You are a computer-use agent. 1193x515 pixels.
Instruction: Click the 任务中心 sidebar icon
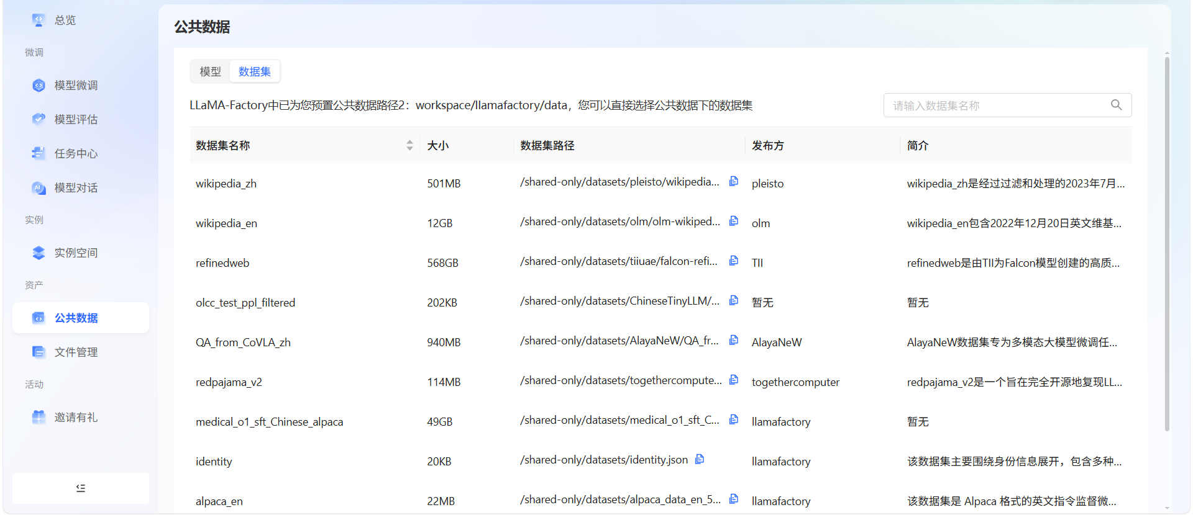(x=39, y=153)
